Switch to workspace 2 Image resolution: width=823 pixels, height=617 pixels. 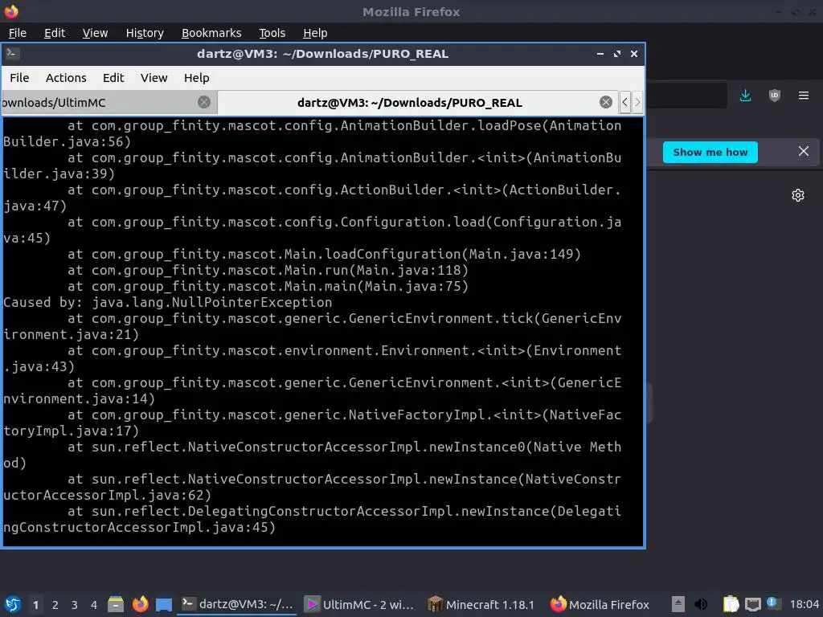pos(55,605)
